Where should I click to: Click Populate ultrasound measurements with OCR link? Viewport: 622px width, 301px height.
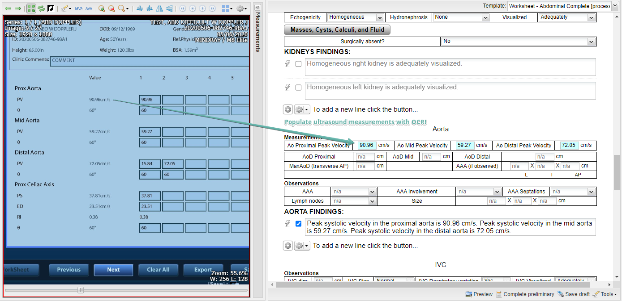[x=356, y=122]
